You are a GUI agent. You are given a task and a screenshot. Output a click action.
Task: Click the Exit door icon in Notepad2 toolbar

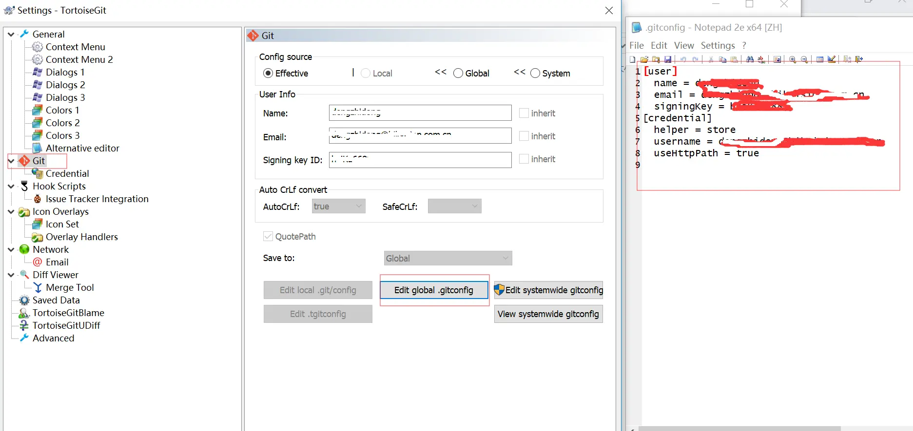click(x=859, y=59)
